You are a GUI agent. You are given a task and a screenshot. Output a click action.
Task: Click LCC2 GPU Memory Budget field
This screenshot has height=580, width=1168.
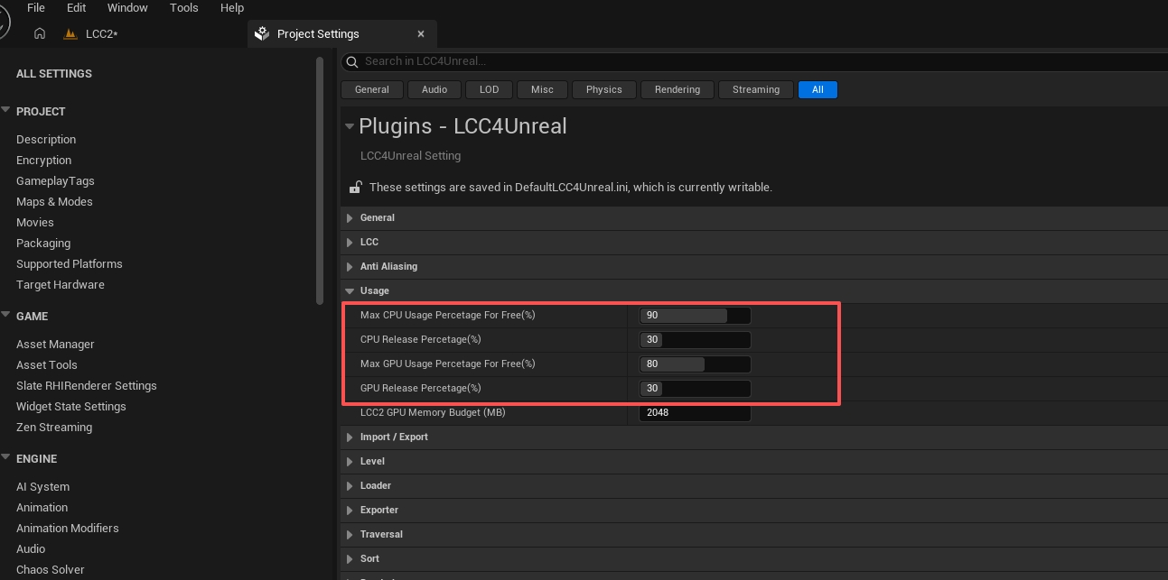[x=695, y=412]
